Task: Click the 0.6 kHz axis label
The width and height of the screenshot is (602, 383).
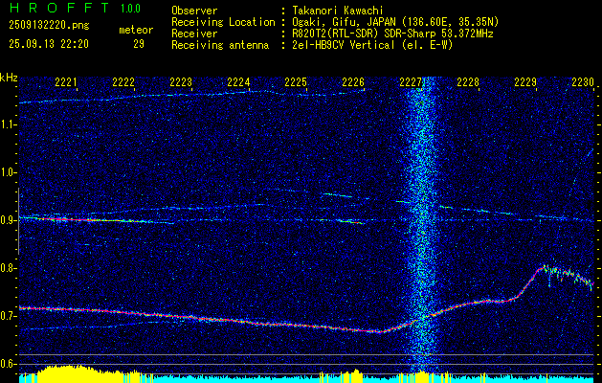Action: (8, 364)
